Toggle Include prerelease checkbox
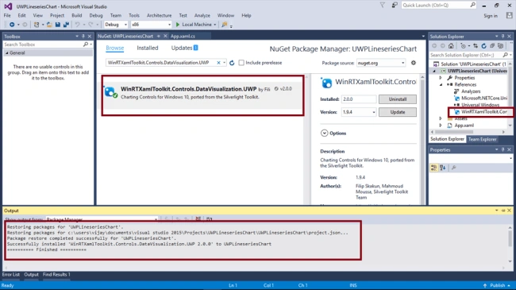 point(241,63)
